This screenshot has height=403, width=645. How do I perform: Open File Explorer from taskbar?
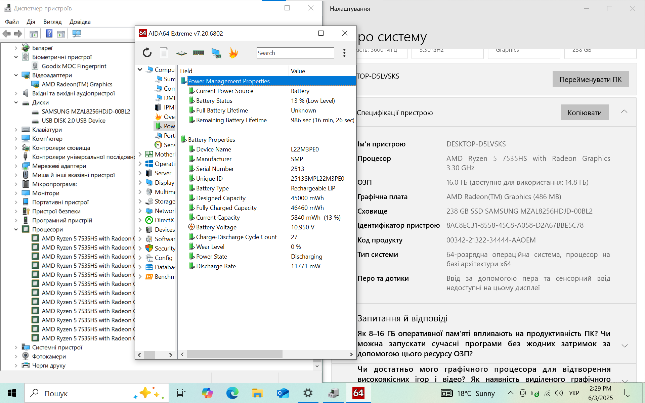coord(257,393)
